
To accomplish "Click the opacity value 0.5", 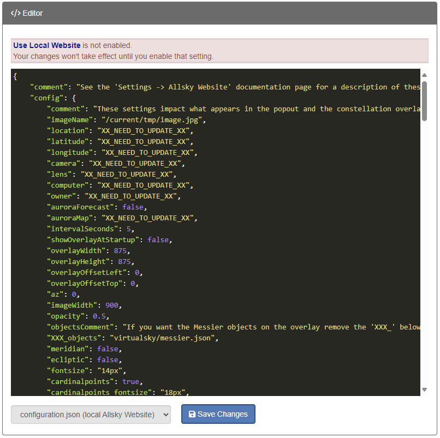I will (99, 316).
